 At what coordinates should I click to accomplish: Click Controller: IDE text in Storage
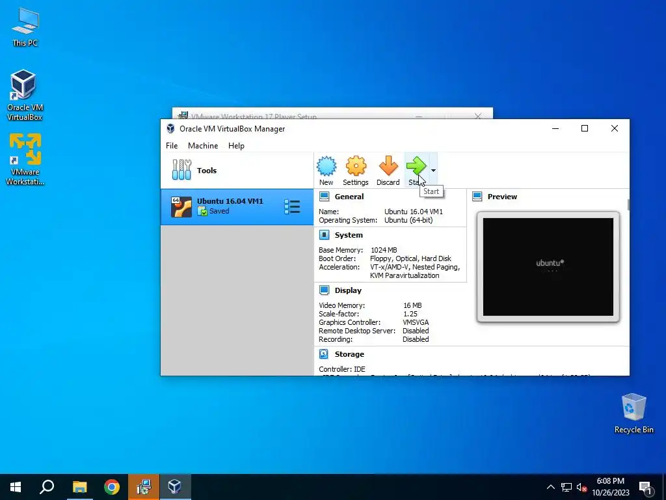click(x=342, y=369)
